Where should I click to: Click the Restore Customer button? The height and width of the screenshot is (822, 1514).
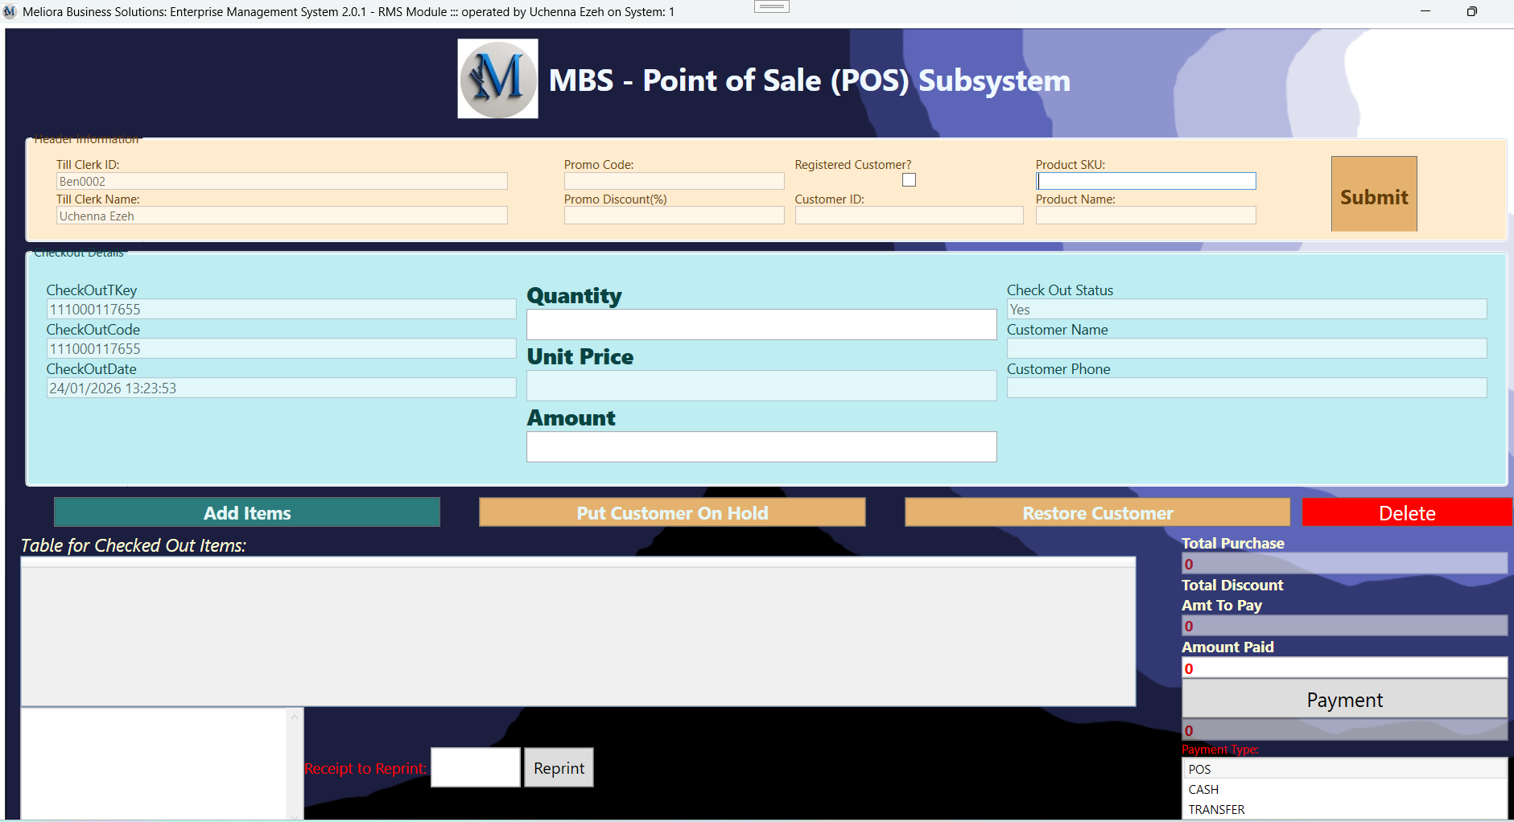point(1097,512)
